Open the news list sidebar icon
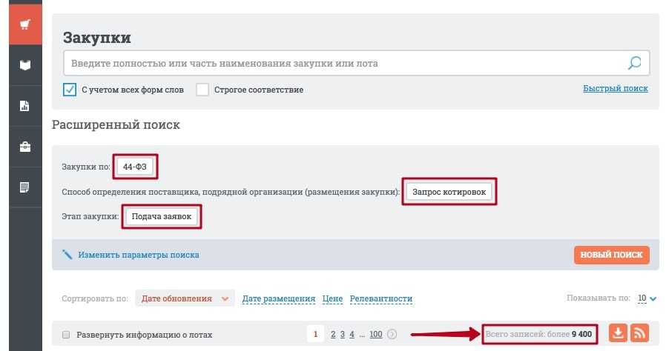Image resolution: width=669 pixels, height=351 pixels. [25, 187]
